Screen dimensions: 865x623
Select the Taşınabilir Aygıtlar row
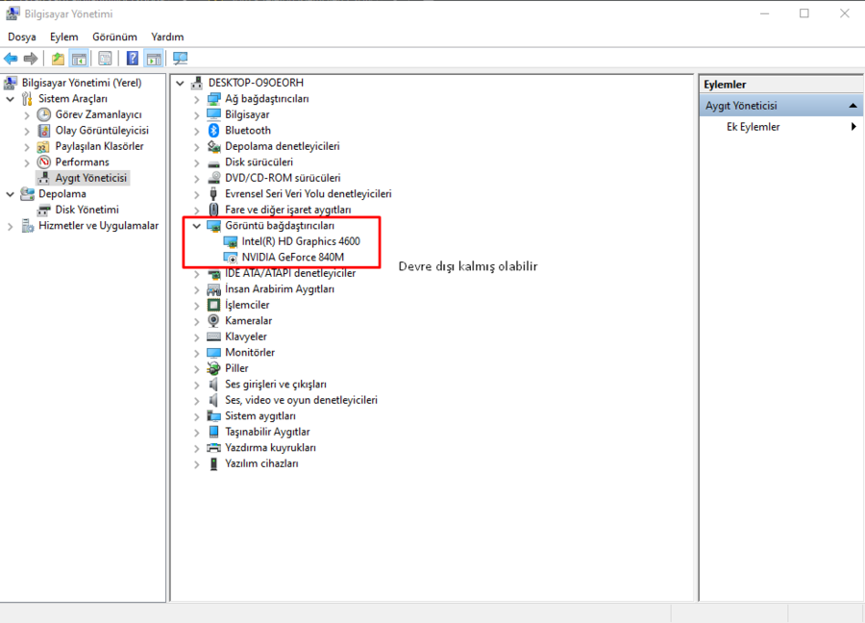point(267,432)
